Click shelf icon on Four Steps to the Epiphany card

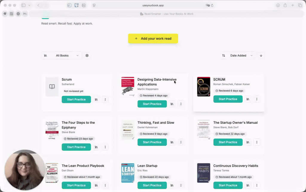[x=96, y=147]
